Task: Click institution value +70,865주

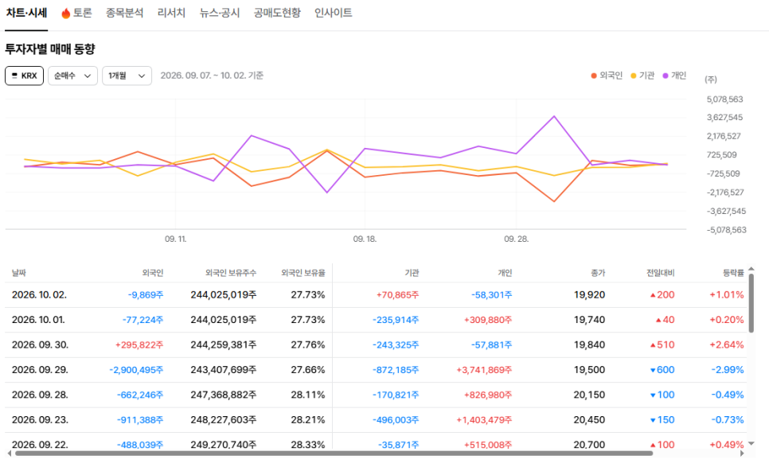Action: pyautogui.click(x=398, y=295)
